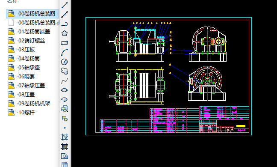Select the Construction Line tool
Screen dimensions: 277x167
[65, 15]
